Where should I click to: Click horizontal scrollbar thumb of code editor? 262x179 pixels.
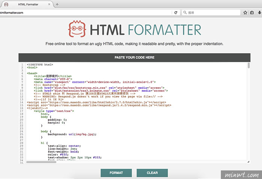tap(41, 162)
